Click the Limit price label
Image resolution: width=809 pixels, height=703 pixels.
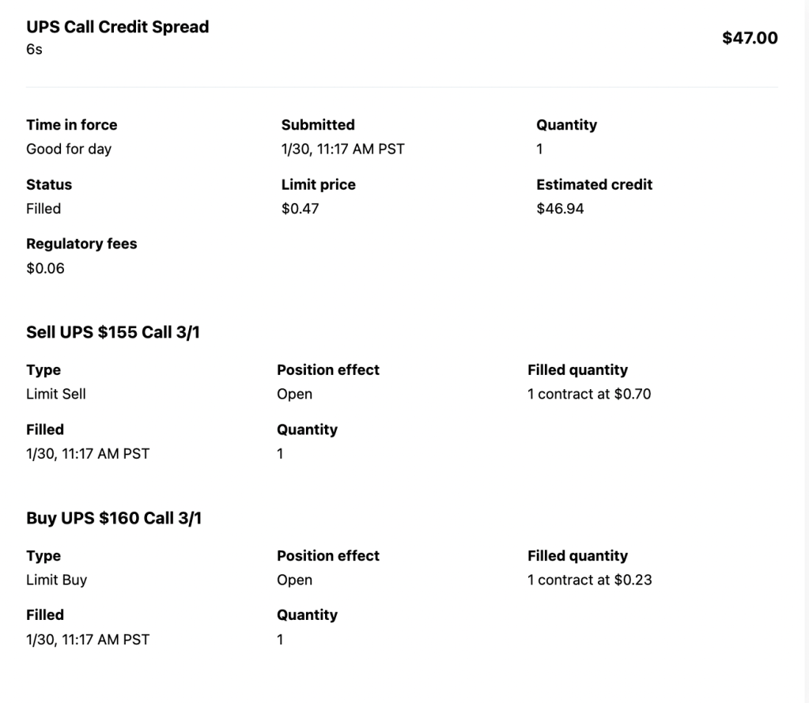click(x=319, y=184)
